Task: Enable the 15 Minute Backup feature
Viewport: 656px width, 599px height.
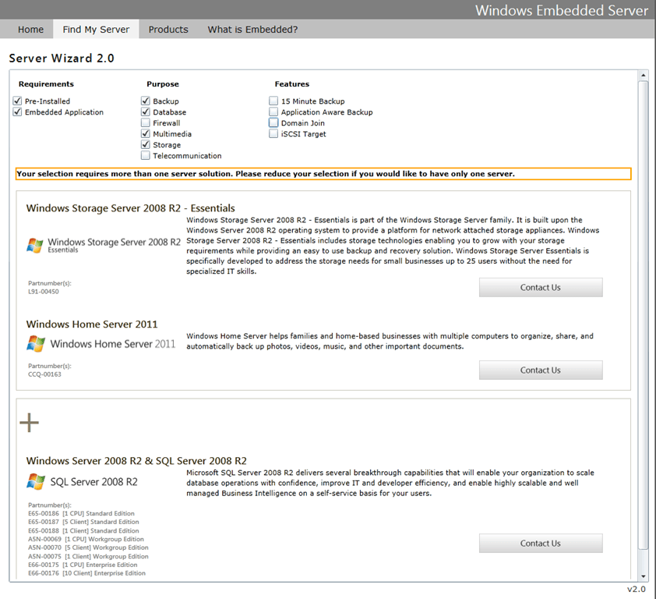Action: coord(273,101)
